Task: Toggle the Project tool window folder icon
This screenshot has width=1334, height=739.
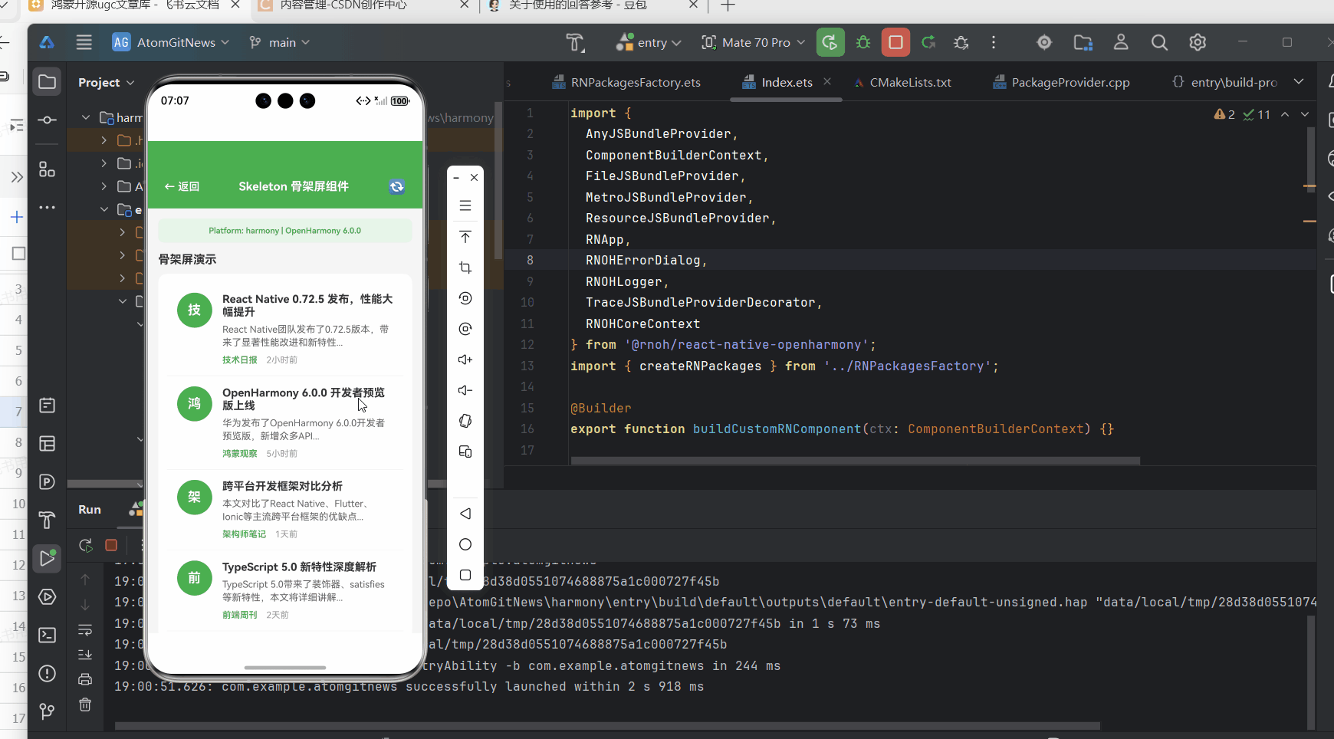Action: [48, 82]
